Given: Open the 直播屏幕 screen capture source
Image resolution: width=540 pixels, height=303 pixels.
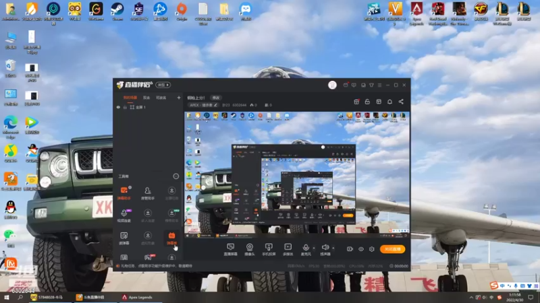Looking at the screenshot, I should pyautogui.click(x=230, y=249).
